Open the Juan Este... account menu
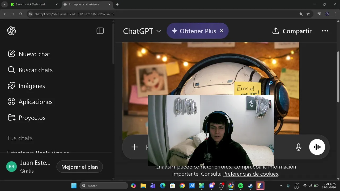Image resolution: width=340 pixels, height=191 pixels. pyautogui.click(x=29, y=167)
